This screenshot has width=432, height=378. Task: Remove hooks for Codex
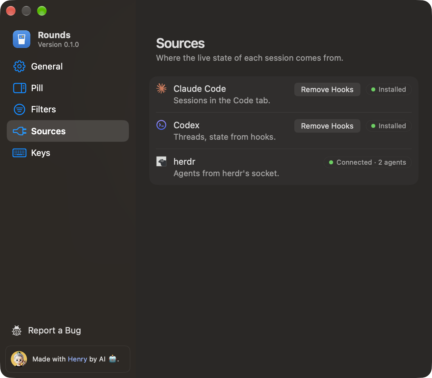point(327,126)
